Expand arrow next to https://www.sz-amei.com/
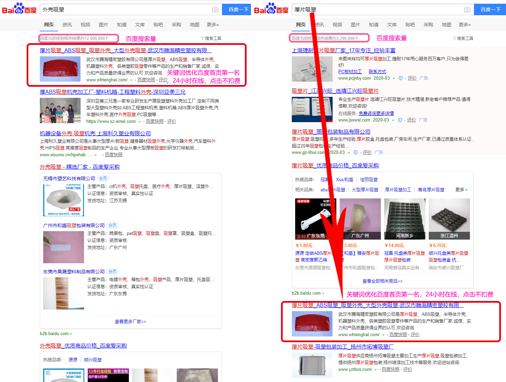Viewport: 506px width, 382px height. point(140,122)
